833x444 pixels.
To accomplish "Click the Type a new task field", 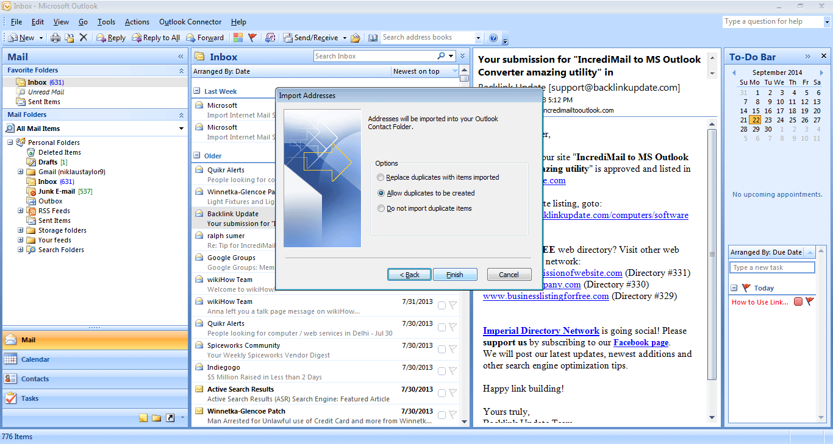I will point(772,267).
